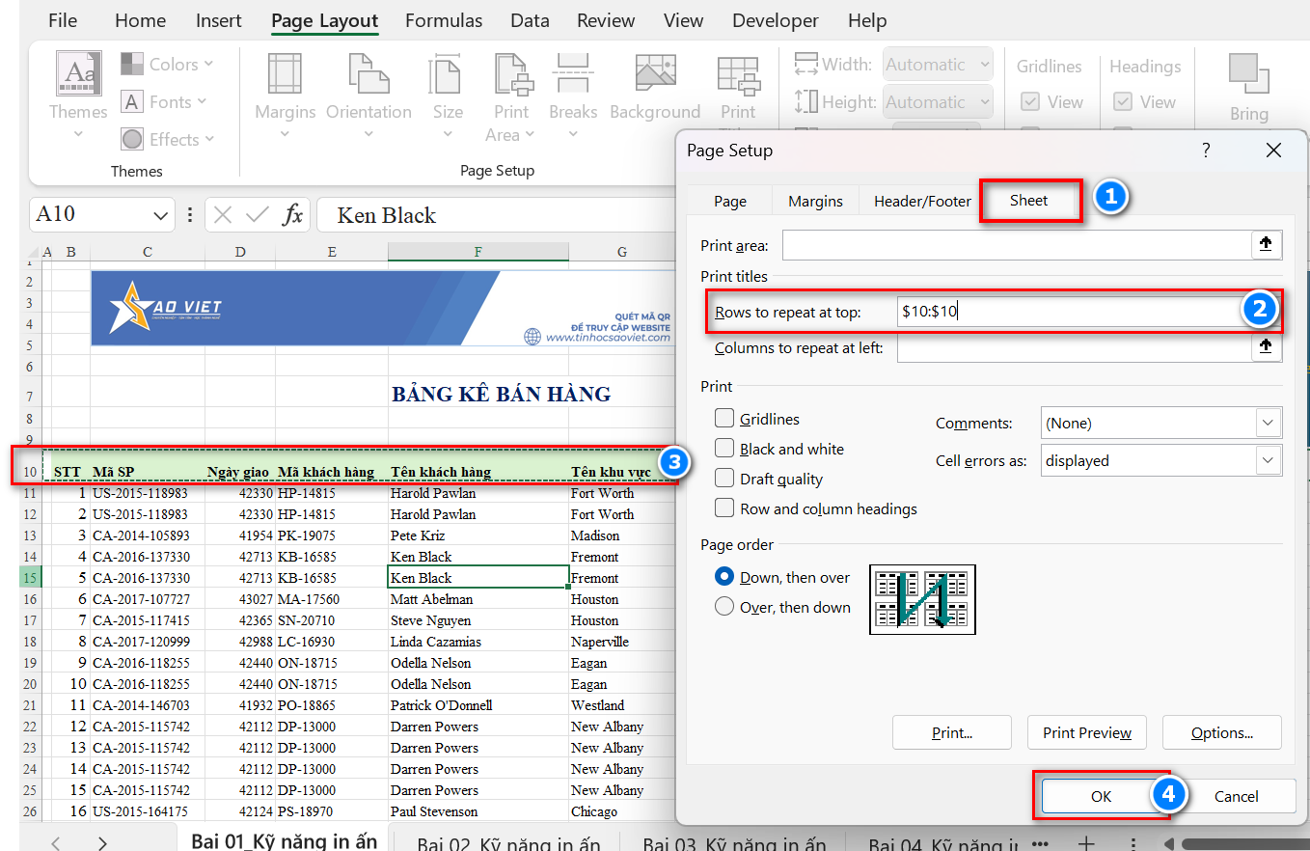Expand the Comments dropdown
Viewport: 1310px width, 851px height.
click(1267, 423)
